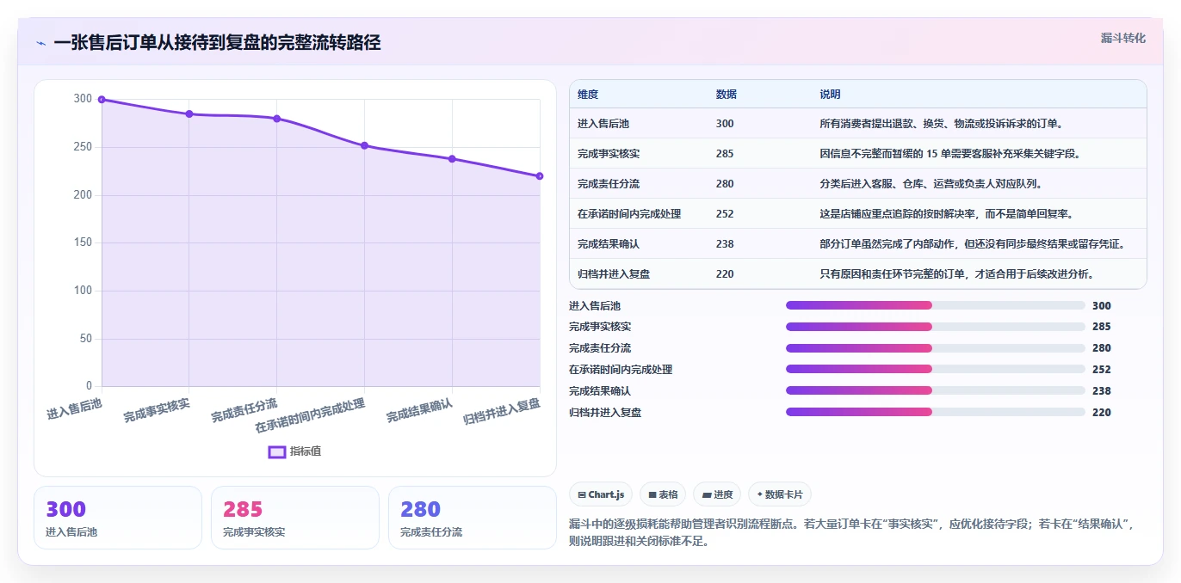Select table cell 完成结果确认
1181x583 pixels.
point(609,244)
